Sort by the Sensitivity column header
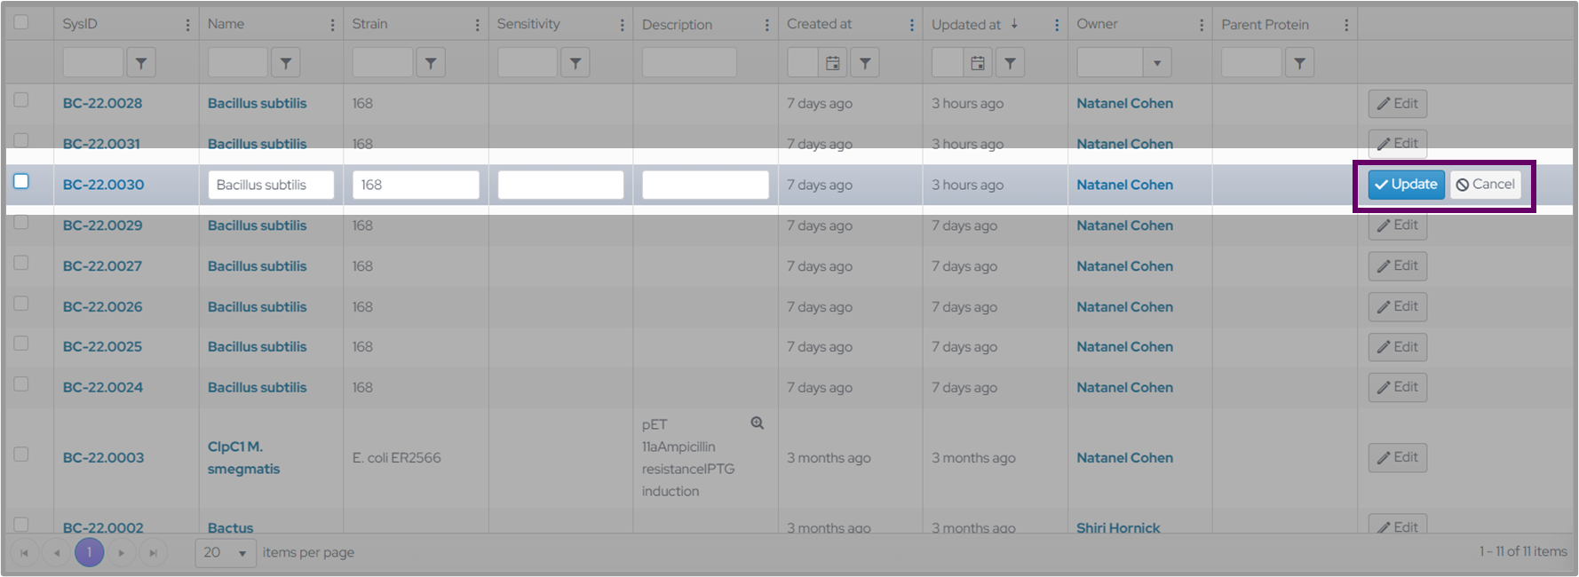 528,24
